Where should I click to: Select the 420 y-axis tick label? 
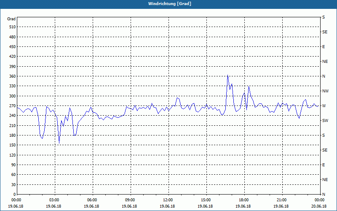(13, 57)
